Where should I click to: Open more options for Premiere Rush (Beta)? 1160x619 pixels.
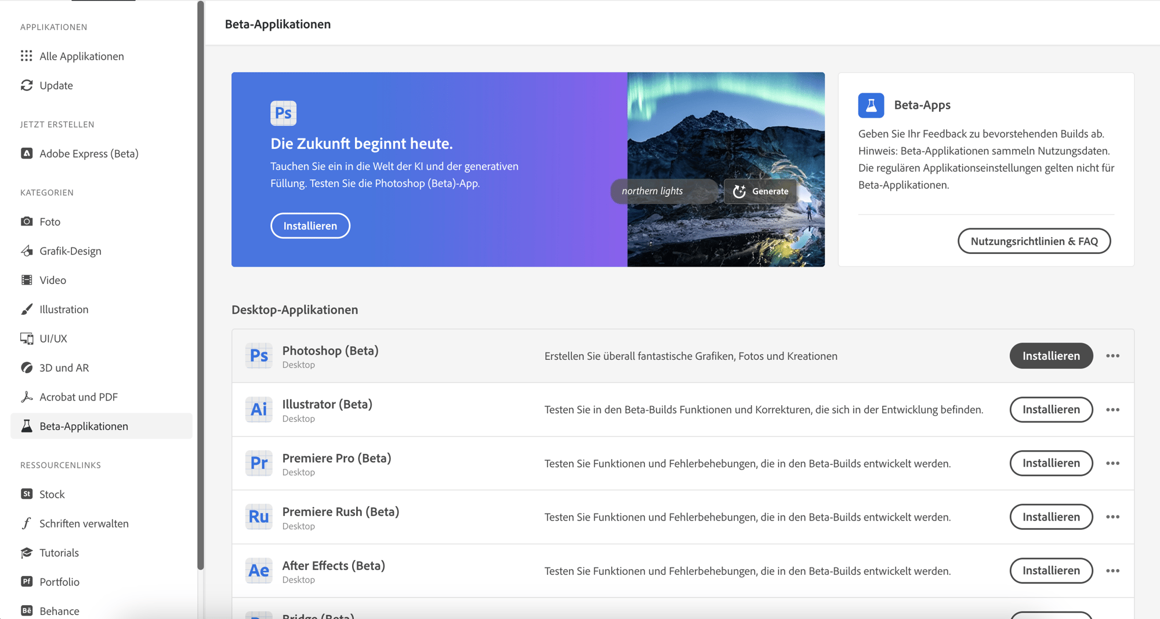click(1112, 517)
